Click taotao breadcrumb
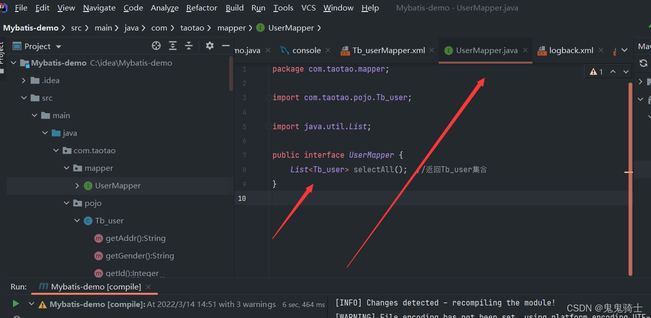 (192, 28)
